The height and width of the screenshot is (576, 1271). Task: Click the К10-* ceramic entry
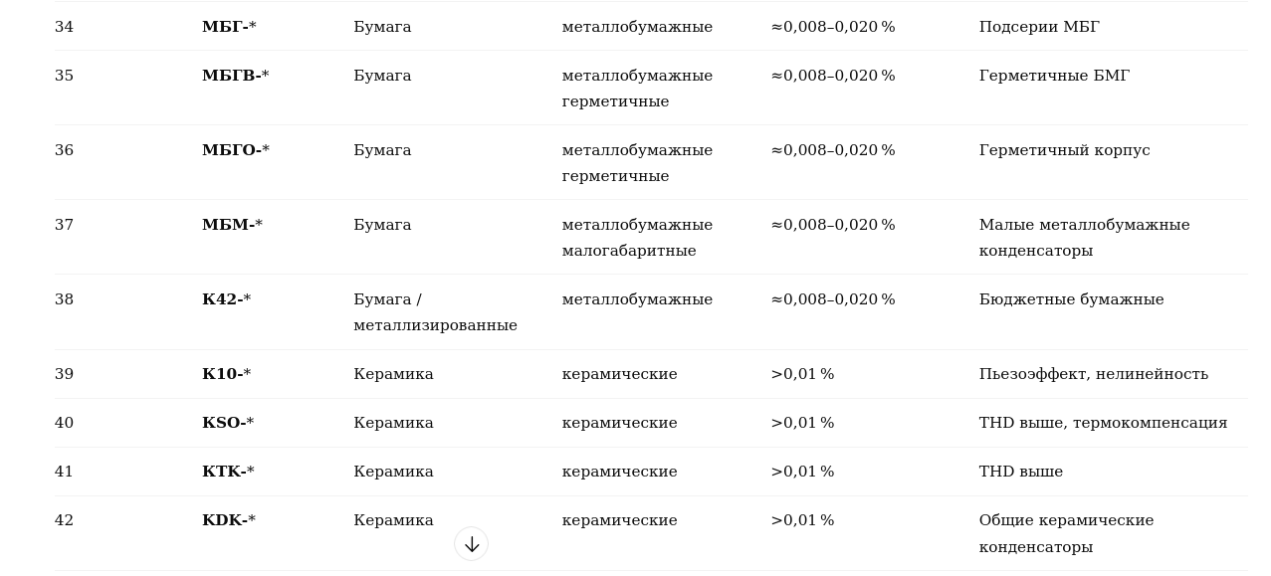[x=226, y=375]
